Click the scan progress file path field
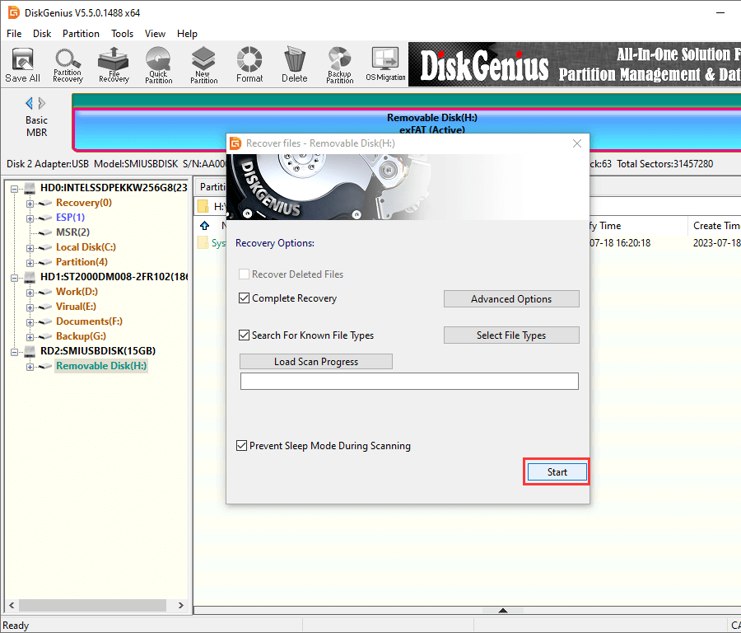Viewport: 741px width, 633px height. [409, 381]
